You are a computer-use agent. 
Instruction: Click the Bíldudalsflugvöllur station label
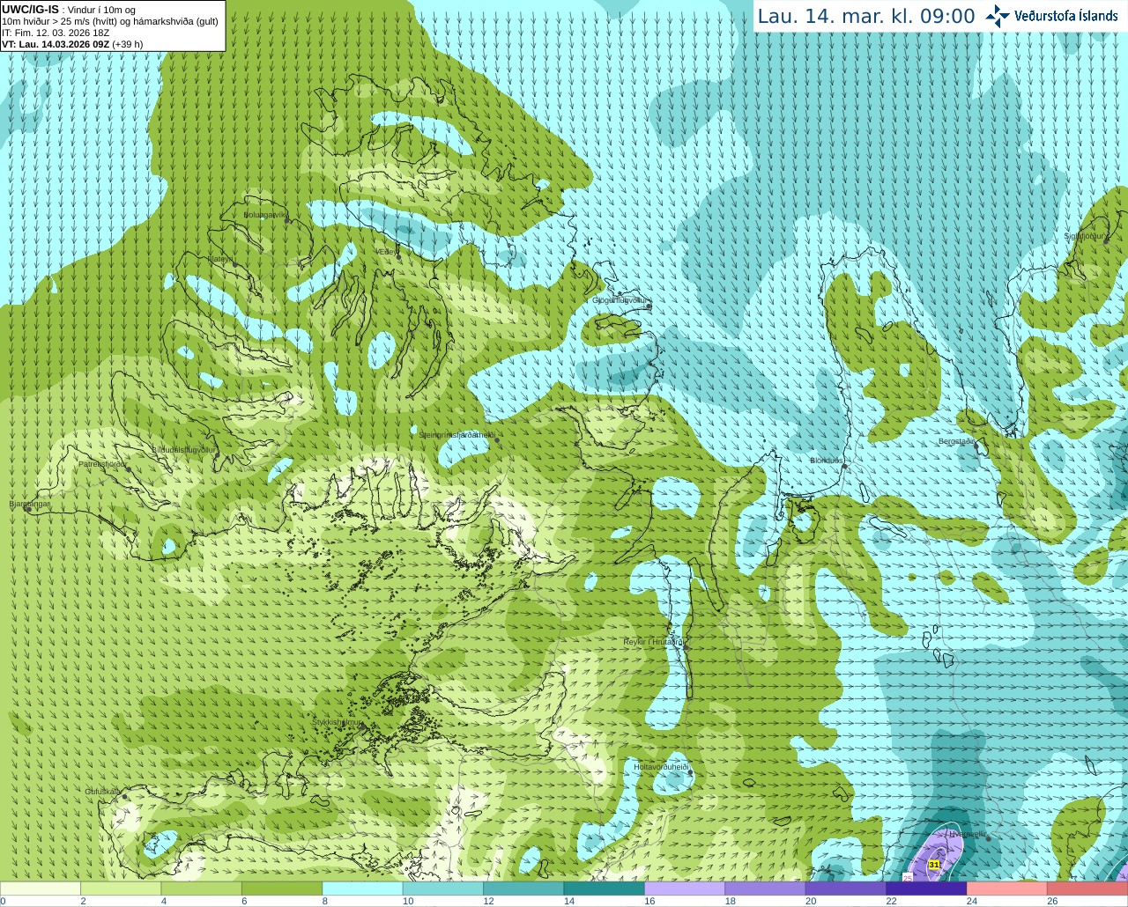pyautogui.click(x=183, y=449)
